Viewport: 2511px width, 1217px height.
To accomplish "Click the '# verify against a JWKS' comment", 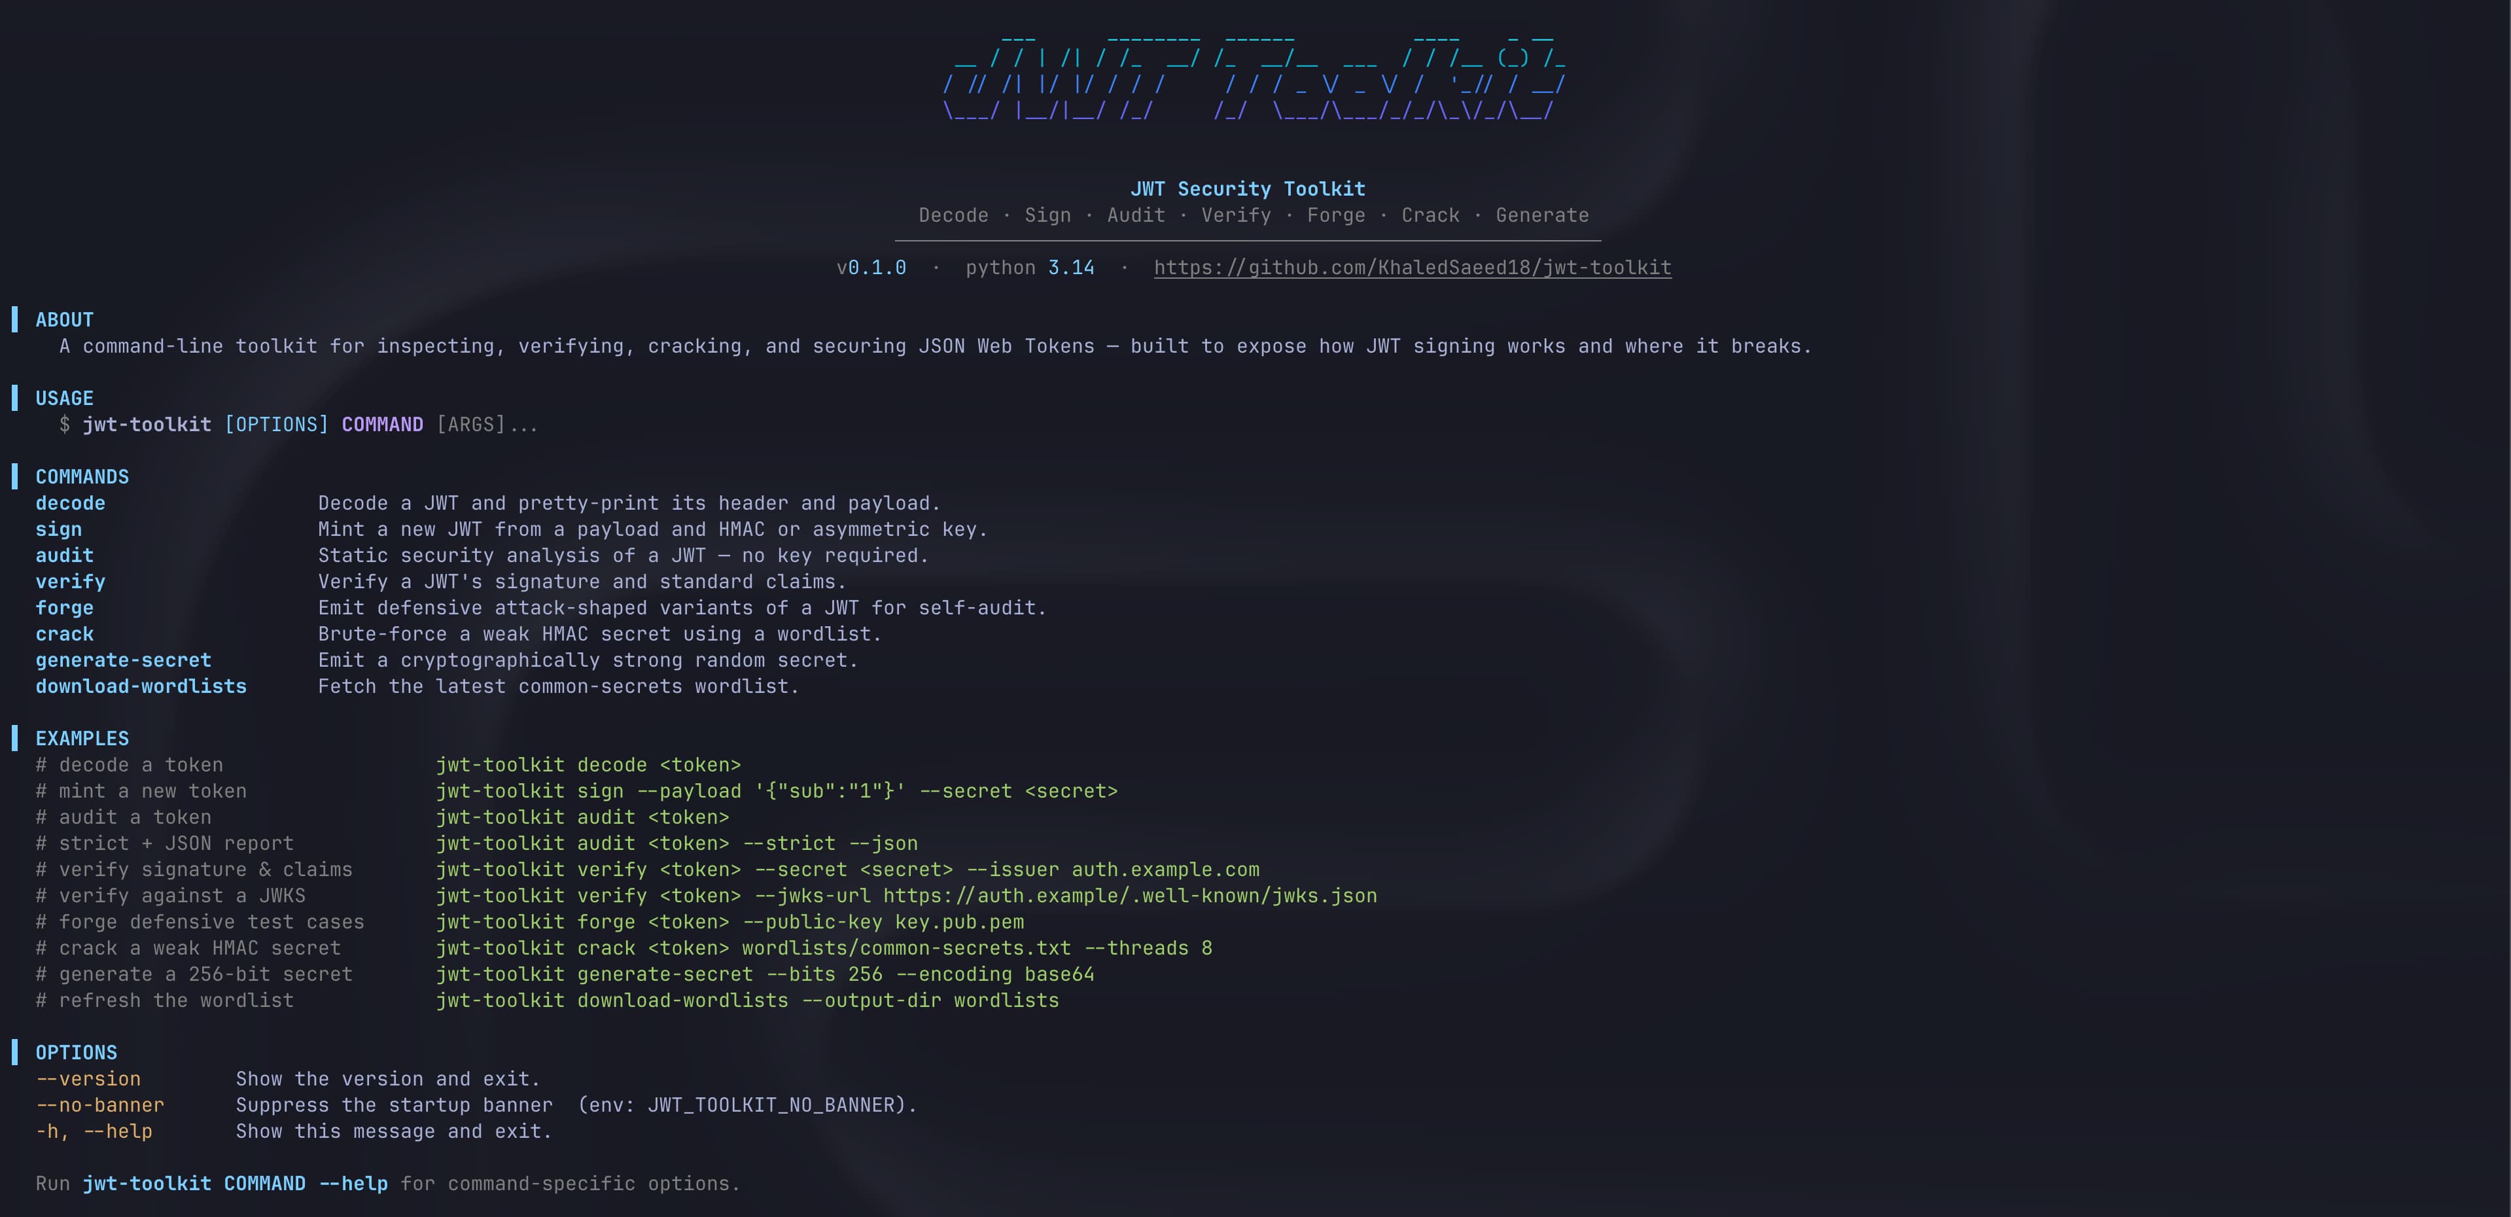I will [x=169, y=895].
